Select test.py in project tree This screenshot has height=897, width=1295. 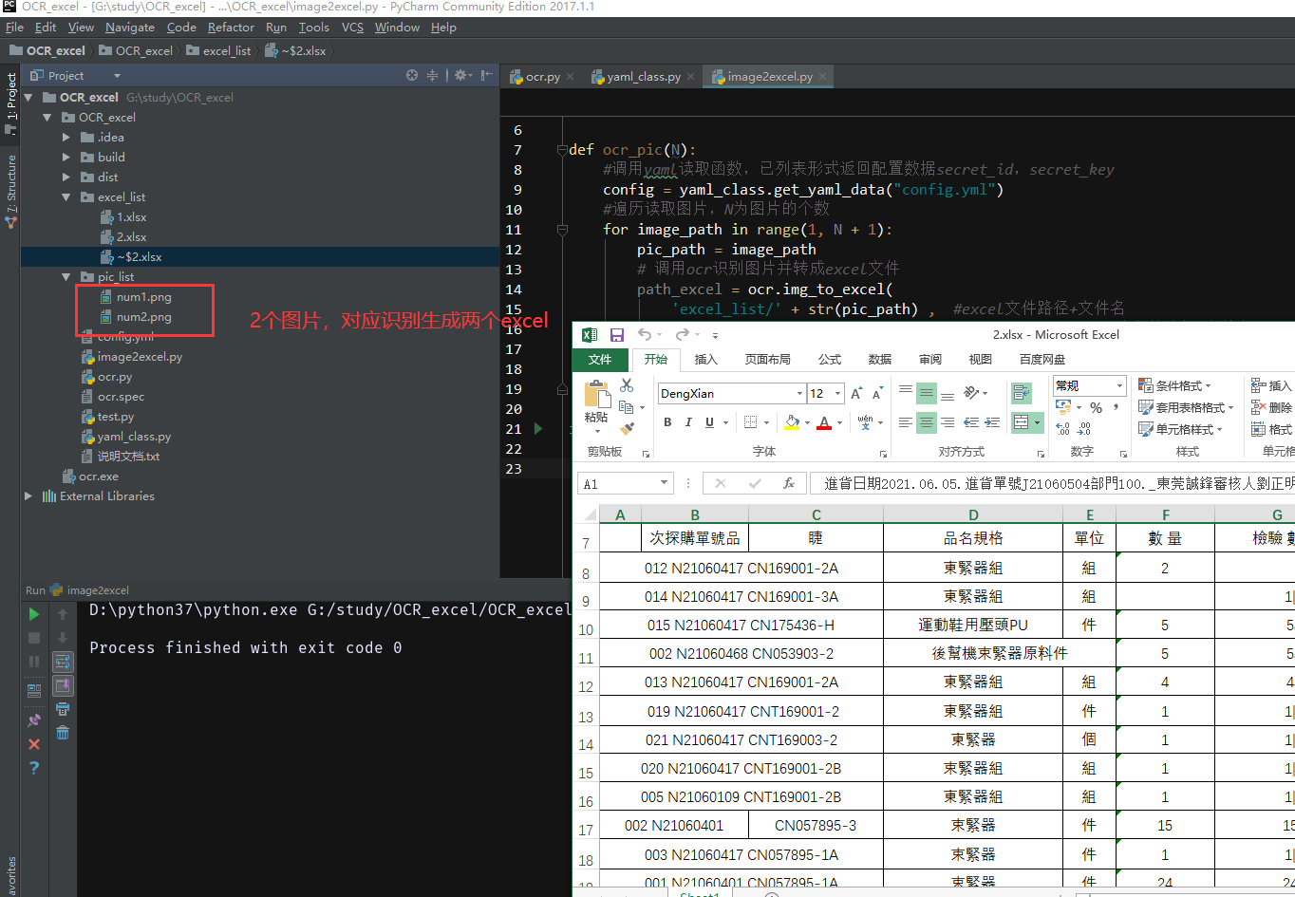pyautogui.click(x=115, y=417)
